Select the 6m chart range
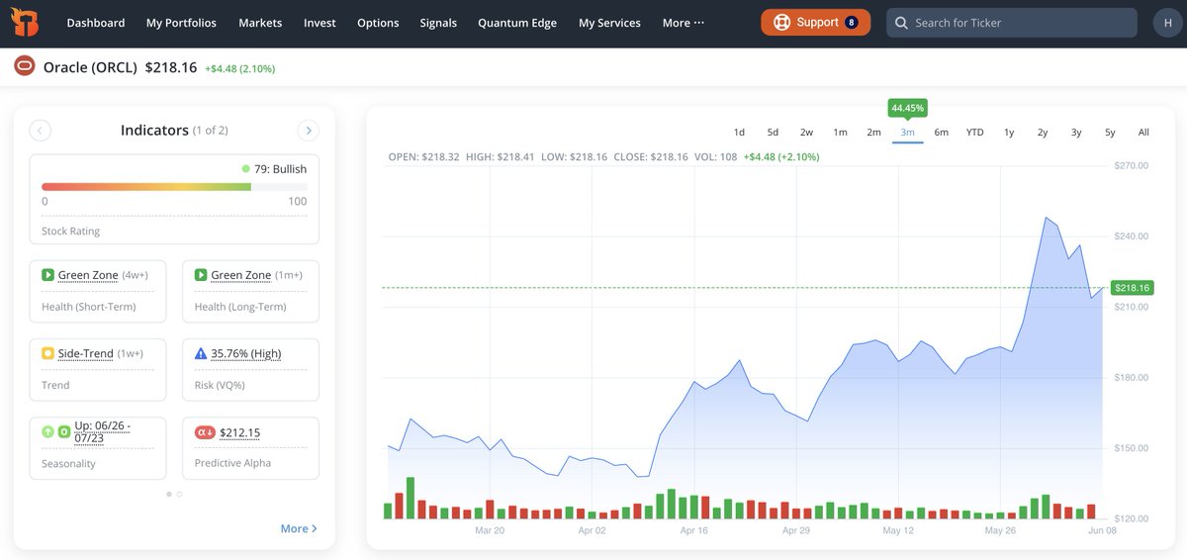 [x=941, y=132]
